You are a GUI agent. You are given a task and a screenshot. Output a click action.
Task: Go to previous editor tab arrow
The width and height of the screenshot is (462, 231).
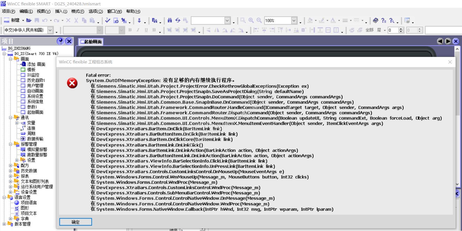point(440,41)
